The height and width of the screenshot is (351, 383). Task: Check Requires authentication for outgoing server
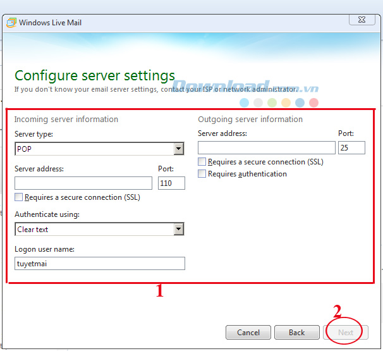coord(202,173)
